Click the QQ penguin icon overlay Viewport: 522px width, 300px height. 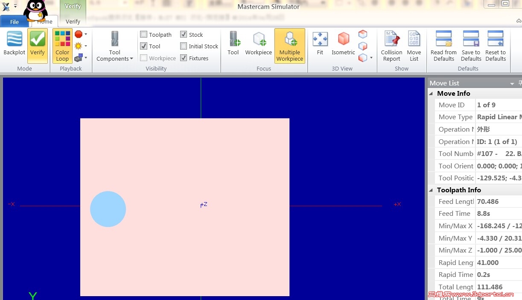(35, 10)
